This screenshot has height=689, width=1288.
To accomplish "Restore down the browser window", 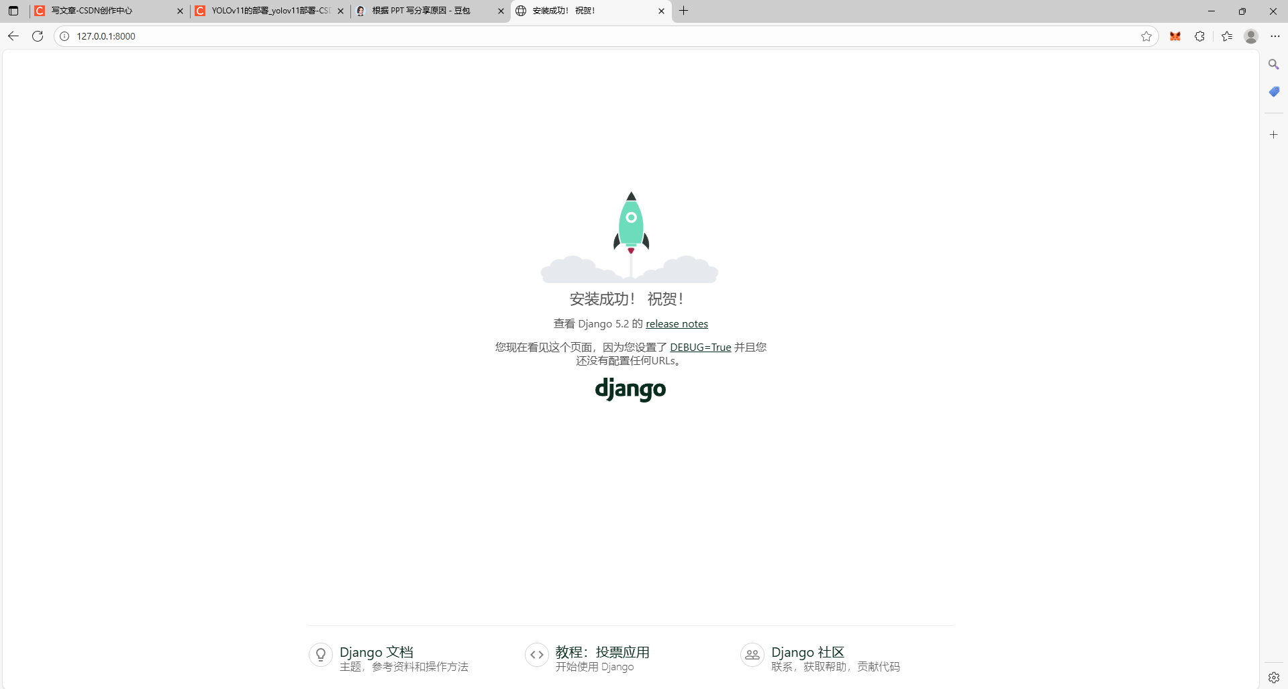I will [x=1242, y=11].
